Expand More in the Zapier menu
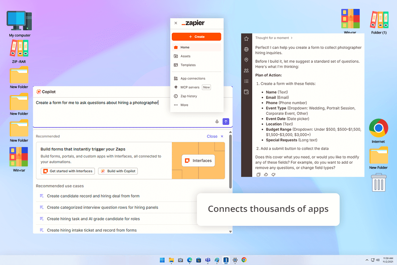 click(197, 105)
